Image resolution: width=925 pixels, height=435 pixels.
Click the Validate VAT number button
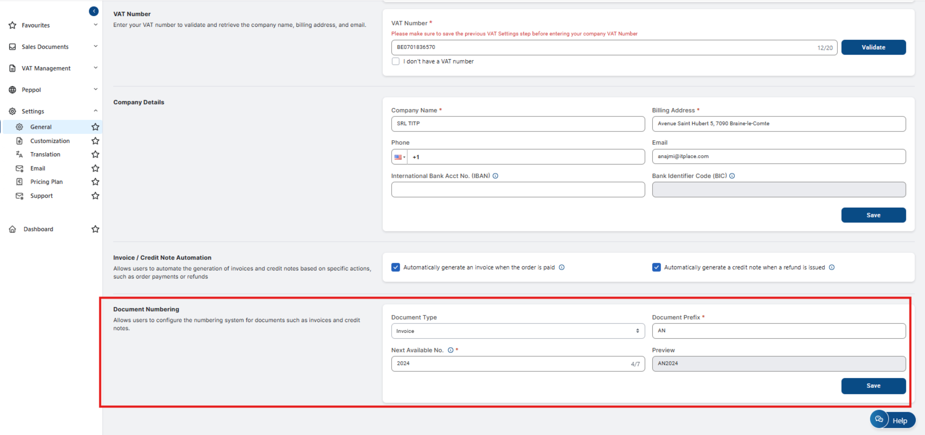click(873, 47)
